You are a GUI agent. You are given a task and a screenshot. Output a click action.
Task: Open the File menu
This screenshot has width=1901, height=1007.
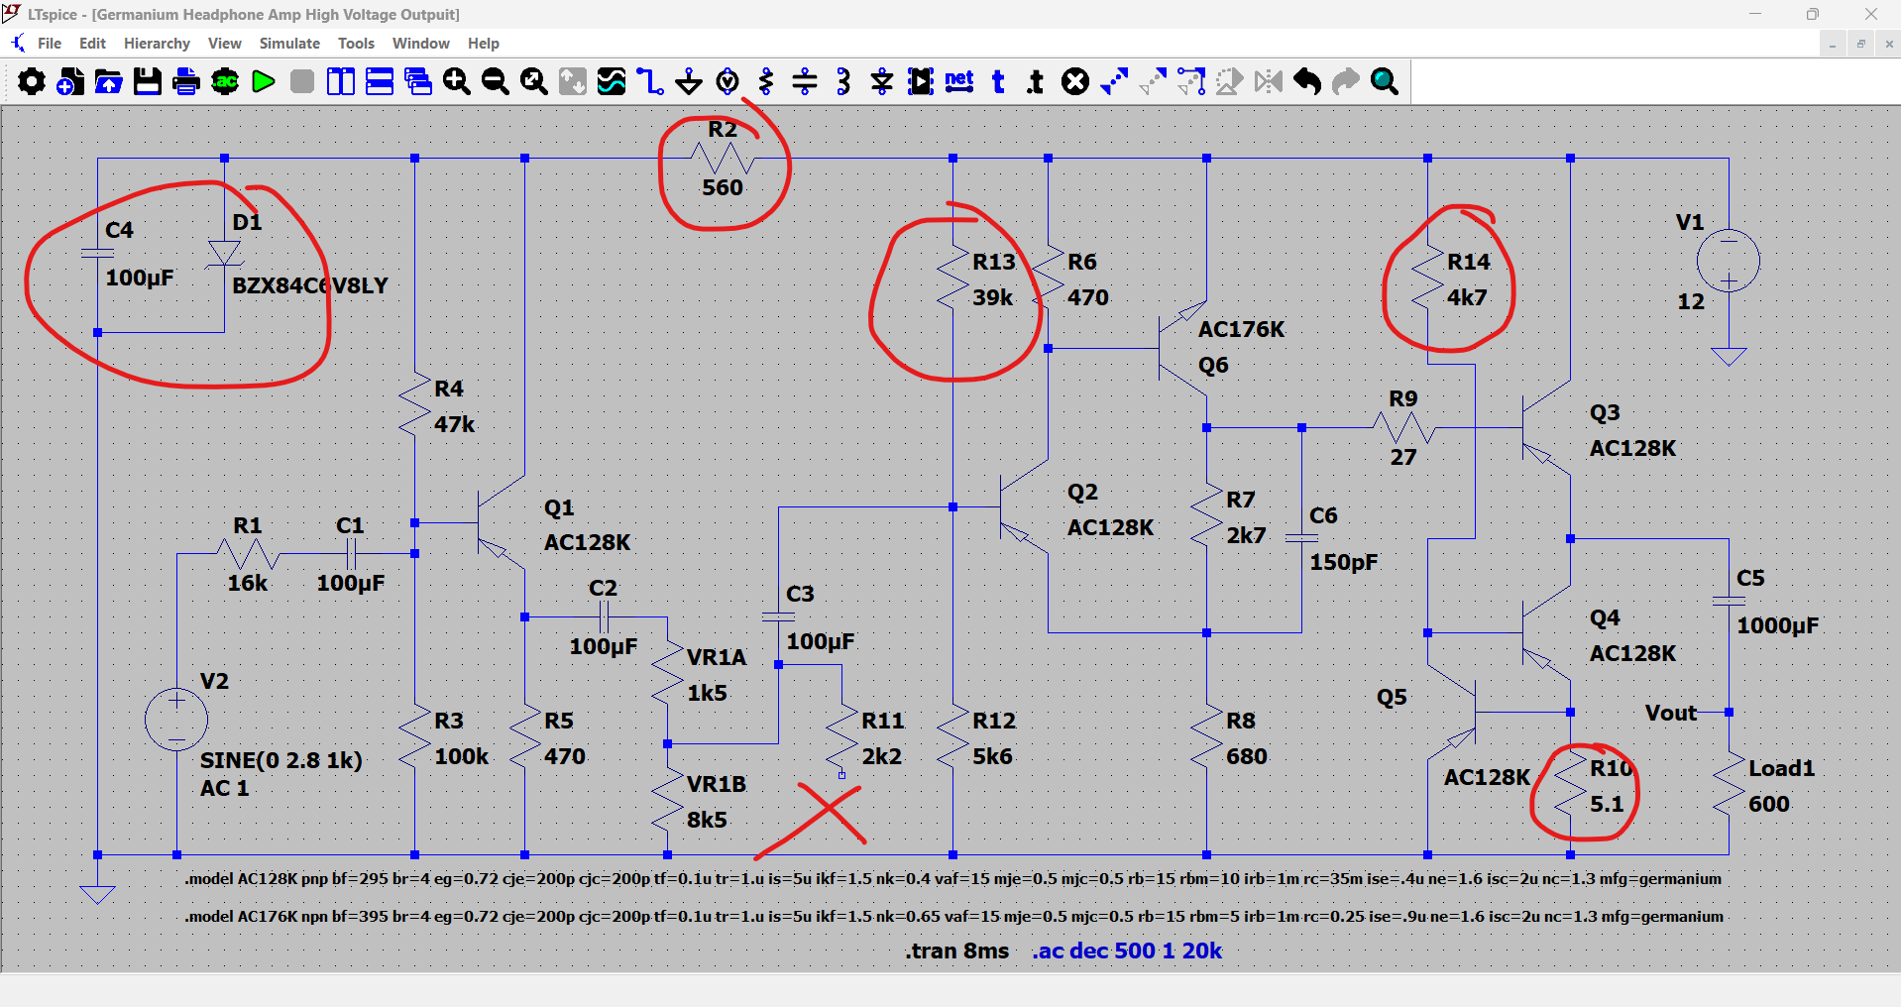(x=50, y=44)
